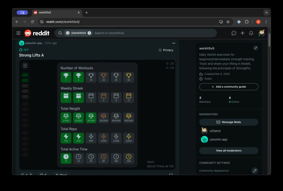
Task: Select the 3 week streak calendar badge
Action: point(91,97)
